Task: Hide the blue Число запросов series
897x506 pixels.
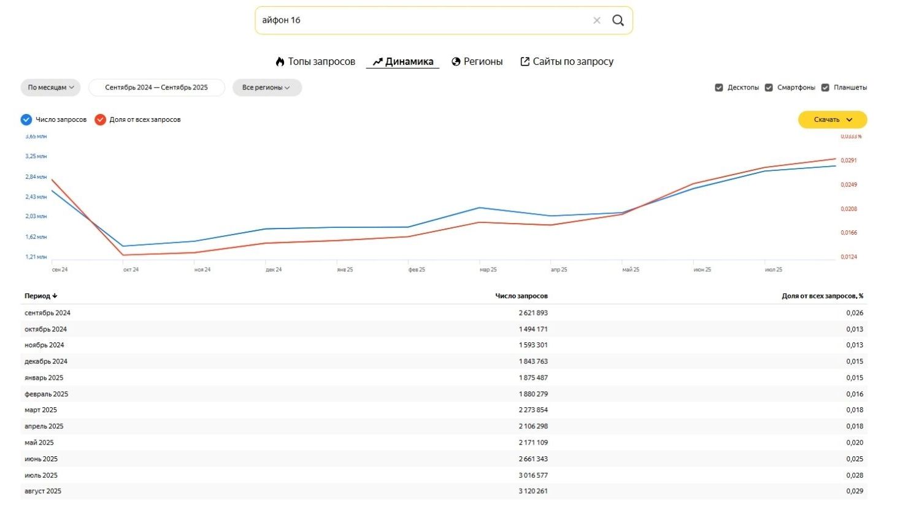Action: coord(26,119)
